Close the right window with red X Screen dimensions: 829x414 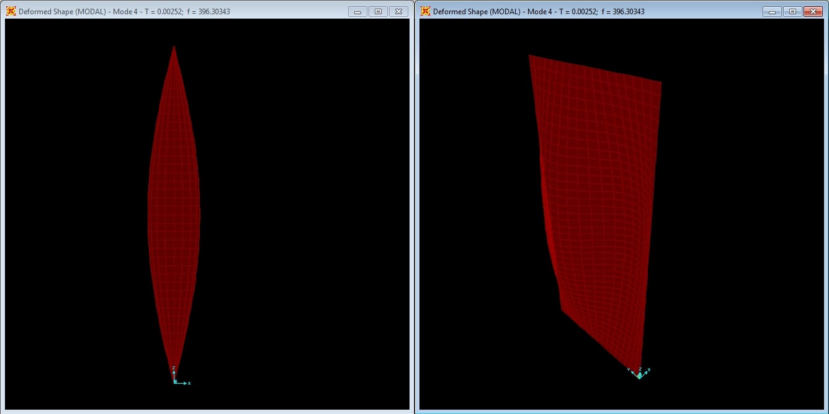[812, 11]
